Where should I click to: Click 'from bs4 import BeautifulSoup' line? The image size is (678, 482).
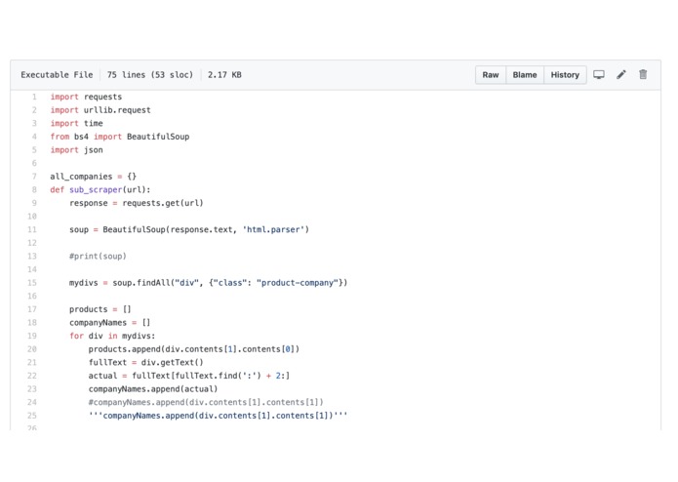pyautogui.click(x=120, y=137)
